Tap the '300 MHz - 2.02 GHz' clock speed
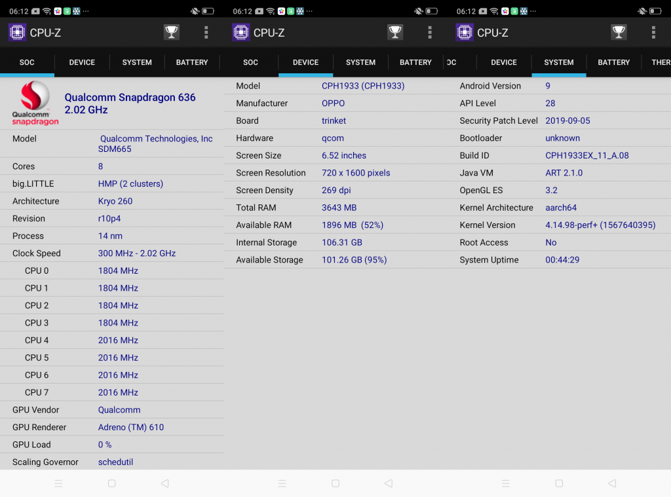 137,253
